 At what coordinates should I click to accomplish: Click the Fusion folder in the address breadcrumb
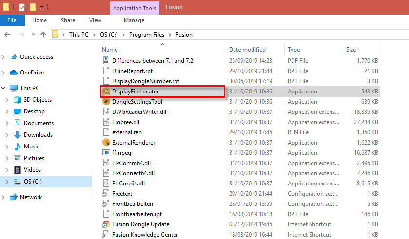click(x=184, y=35)
